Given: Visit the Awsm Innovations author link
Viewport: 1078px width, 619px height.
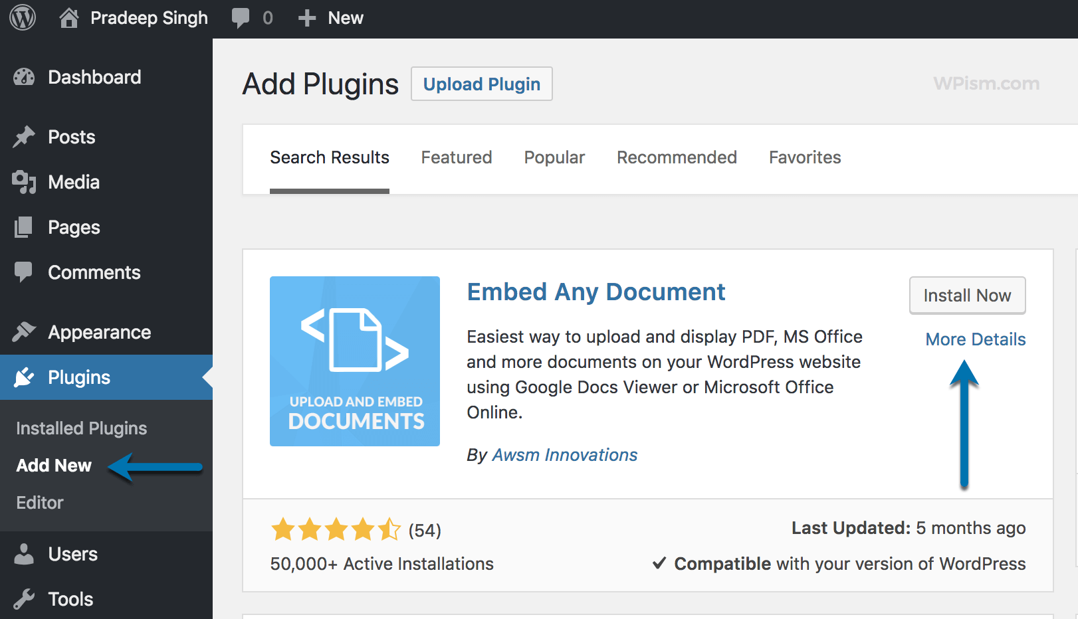Looking at the screenshot, I should pyautogui.click(x=564, y=455).
